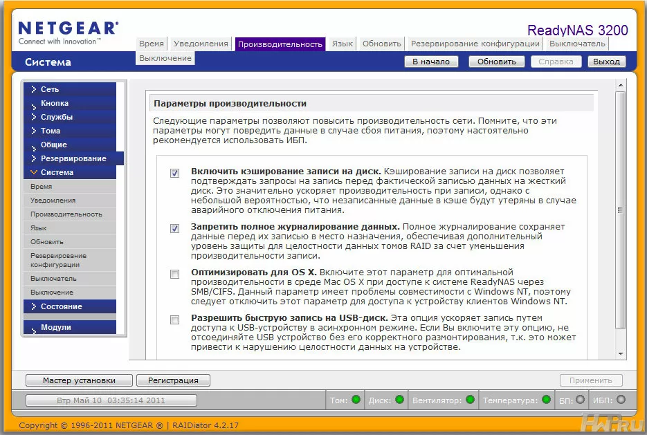This screenshot has width=647, height=435.
Task: Click the Температура status LED indicator
Action: pyautogui.click(x=546, y=400)
